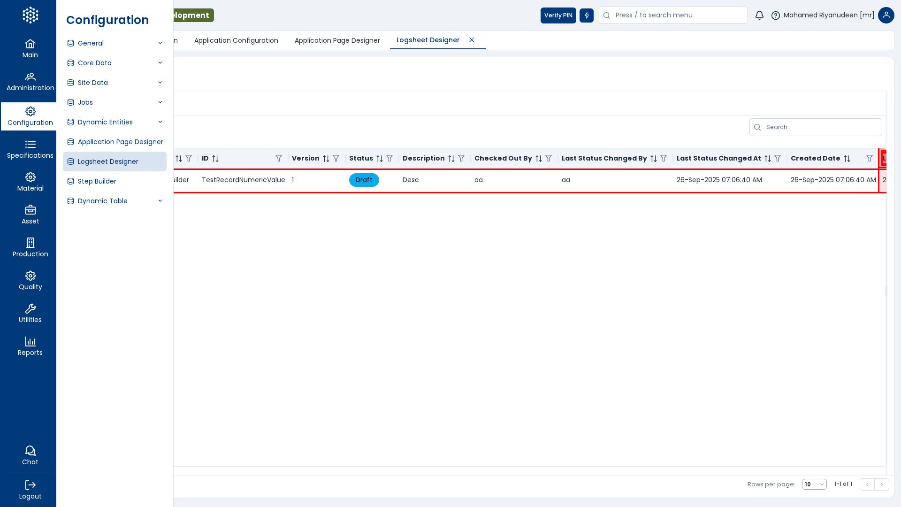Switch to Application Configuration tab

(x=236, y=40)
